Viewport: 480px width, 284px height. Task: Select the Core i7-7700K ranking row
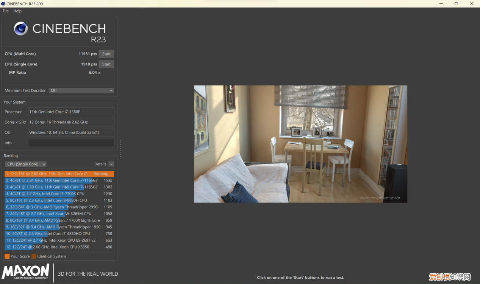(x=59, y=194)
